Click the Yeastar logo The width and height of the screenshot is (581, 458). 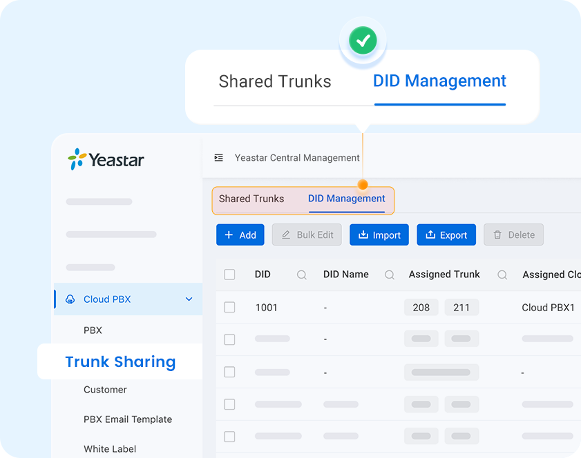click(x=106, y=160)
